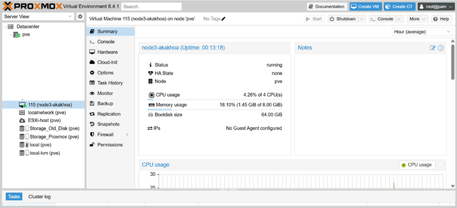Click the gear icon beside Server View
The width and height of the screenshot is (457, 208).
80,17
